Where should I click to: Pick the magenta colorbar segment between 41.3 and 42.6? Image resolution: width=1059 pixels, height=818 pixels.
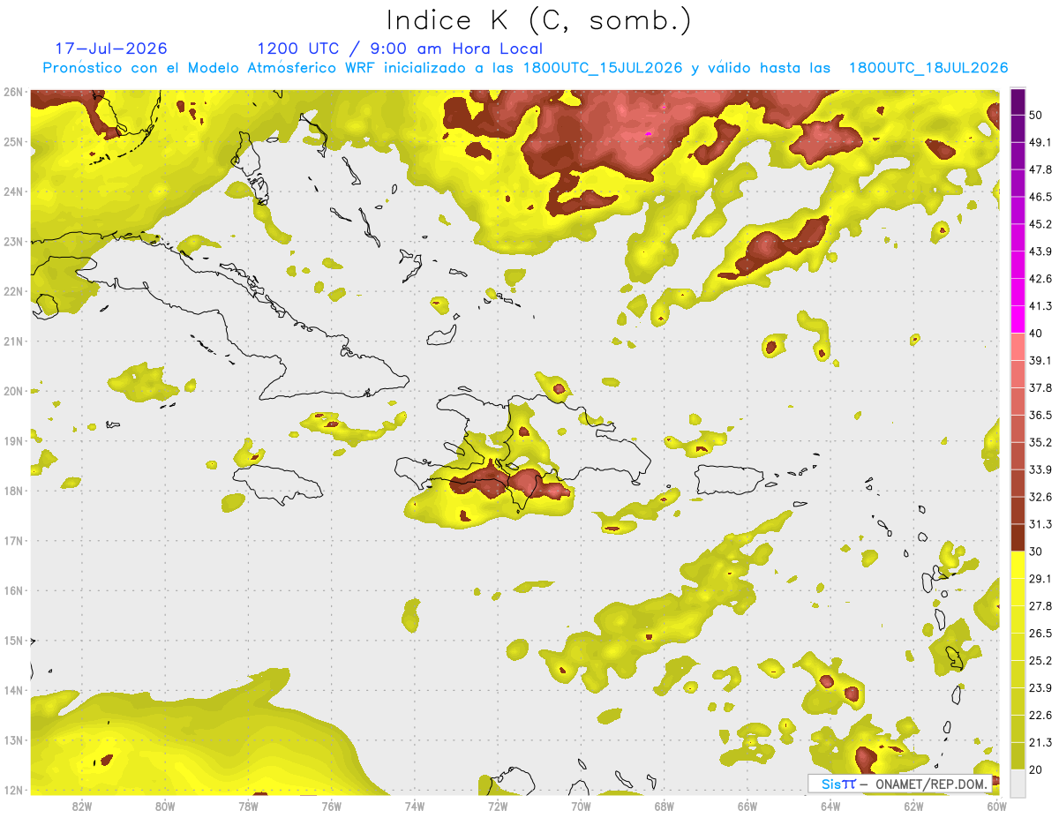1018,292
